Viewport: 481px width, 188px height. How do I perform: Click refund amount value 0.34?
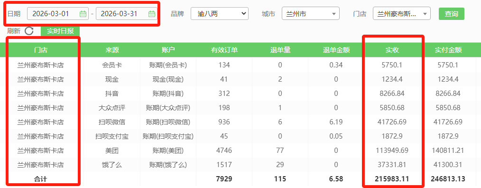point(336,65)
